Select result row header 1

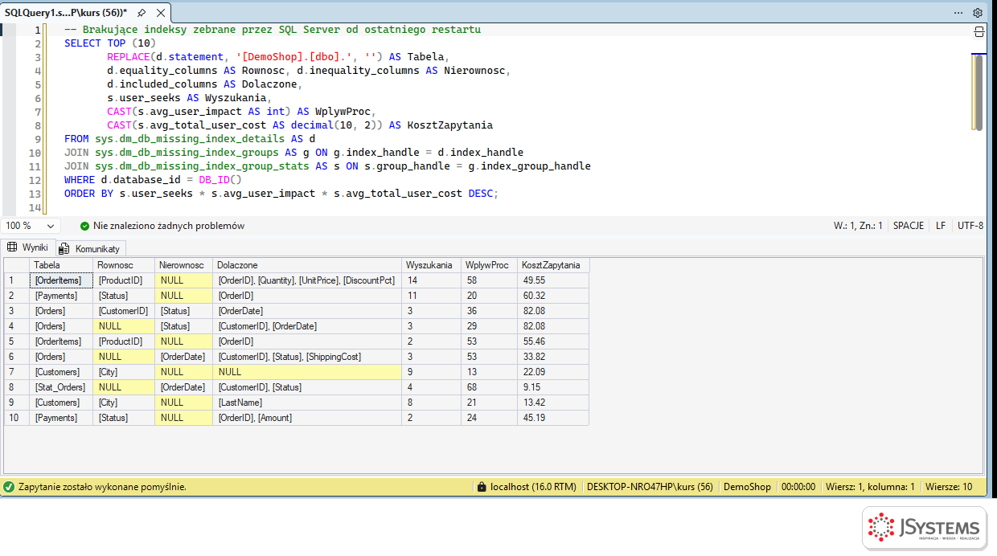tap(17, 280)
